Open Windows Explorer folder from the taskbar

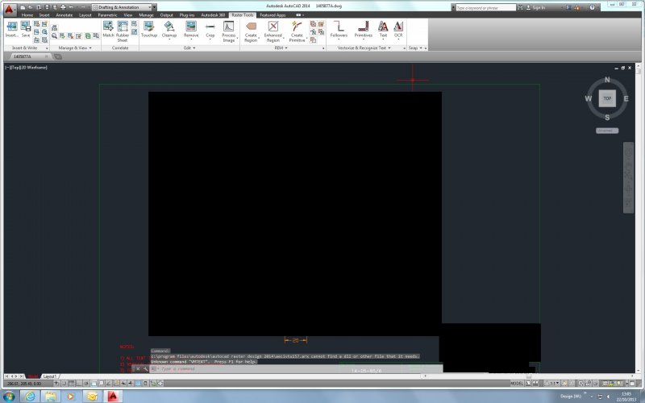coord(51,397)
